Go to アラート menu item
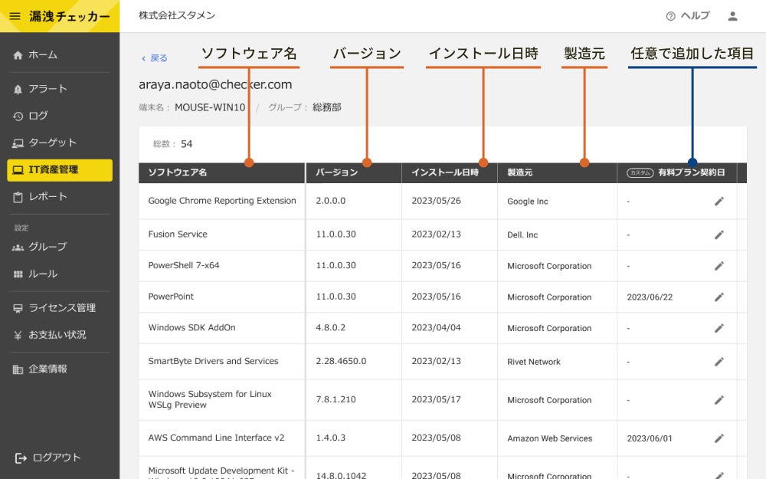The image size is (766, 479). 47,88
